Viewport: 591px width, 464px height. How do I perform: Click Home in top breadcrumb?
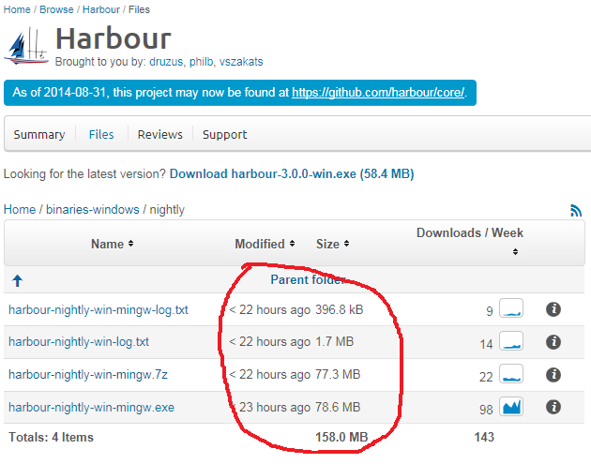tap(17, 9)
